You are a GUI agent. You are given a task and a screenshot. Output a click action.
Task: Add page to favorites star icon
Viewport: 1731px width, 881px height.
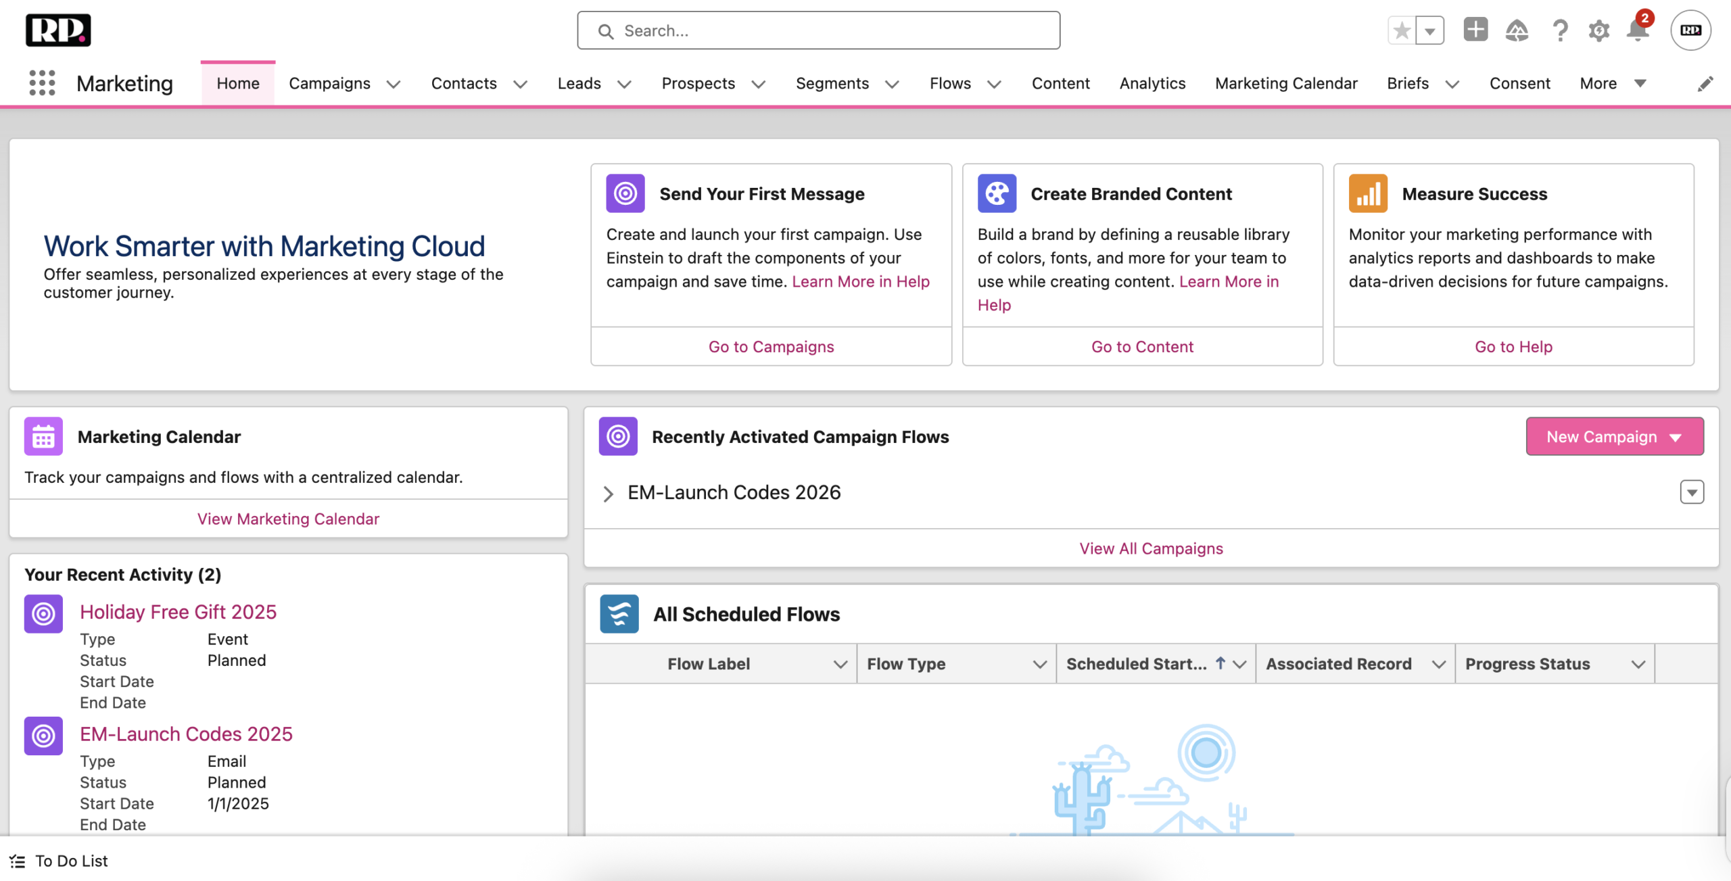pos(1402,30)
